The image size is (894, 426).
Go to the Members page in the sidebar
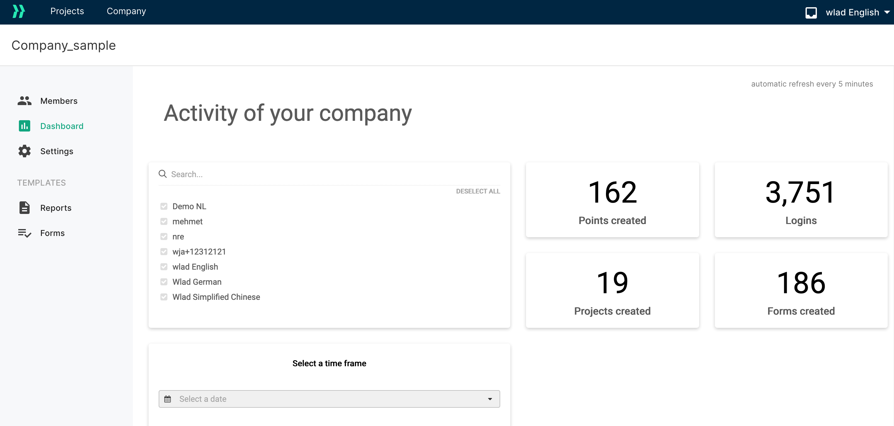pos(59,101)
